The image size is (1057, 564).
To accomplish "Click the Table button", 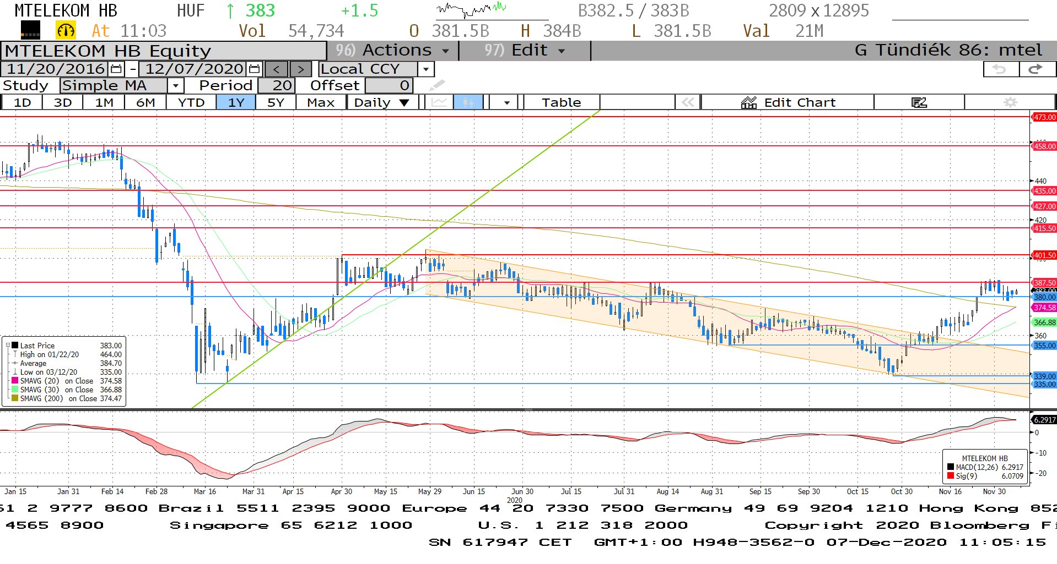I will point(561,102).
